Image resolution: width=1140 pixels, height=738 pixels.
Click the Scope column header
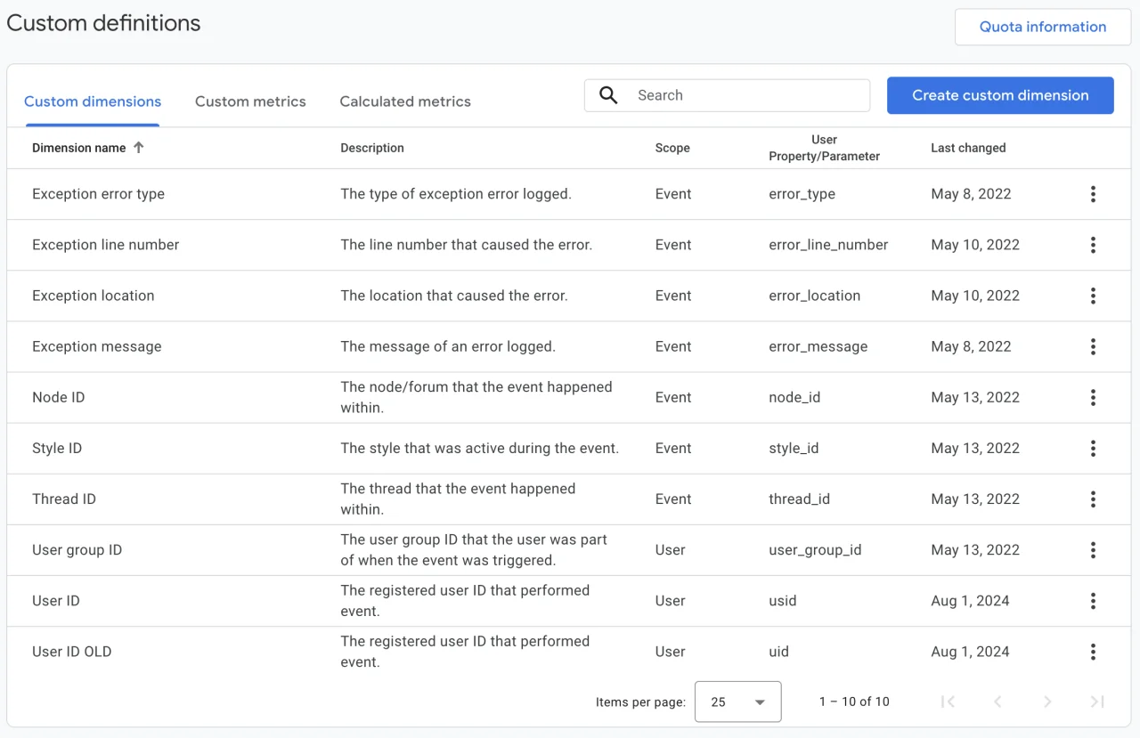[x=672, y=148]
